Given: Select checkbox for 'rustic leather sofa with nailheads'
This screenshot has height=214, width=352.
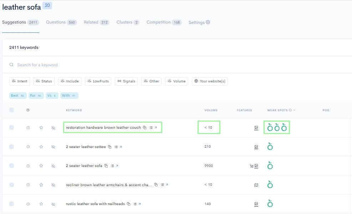Looking at the screenshot, I should coord(12,204).
